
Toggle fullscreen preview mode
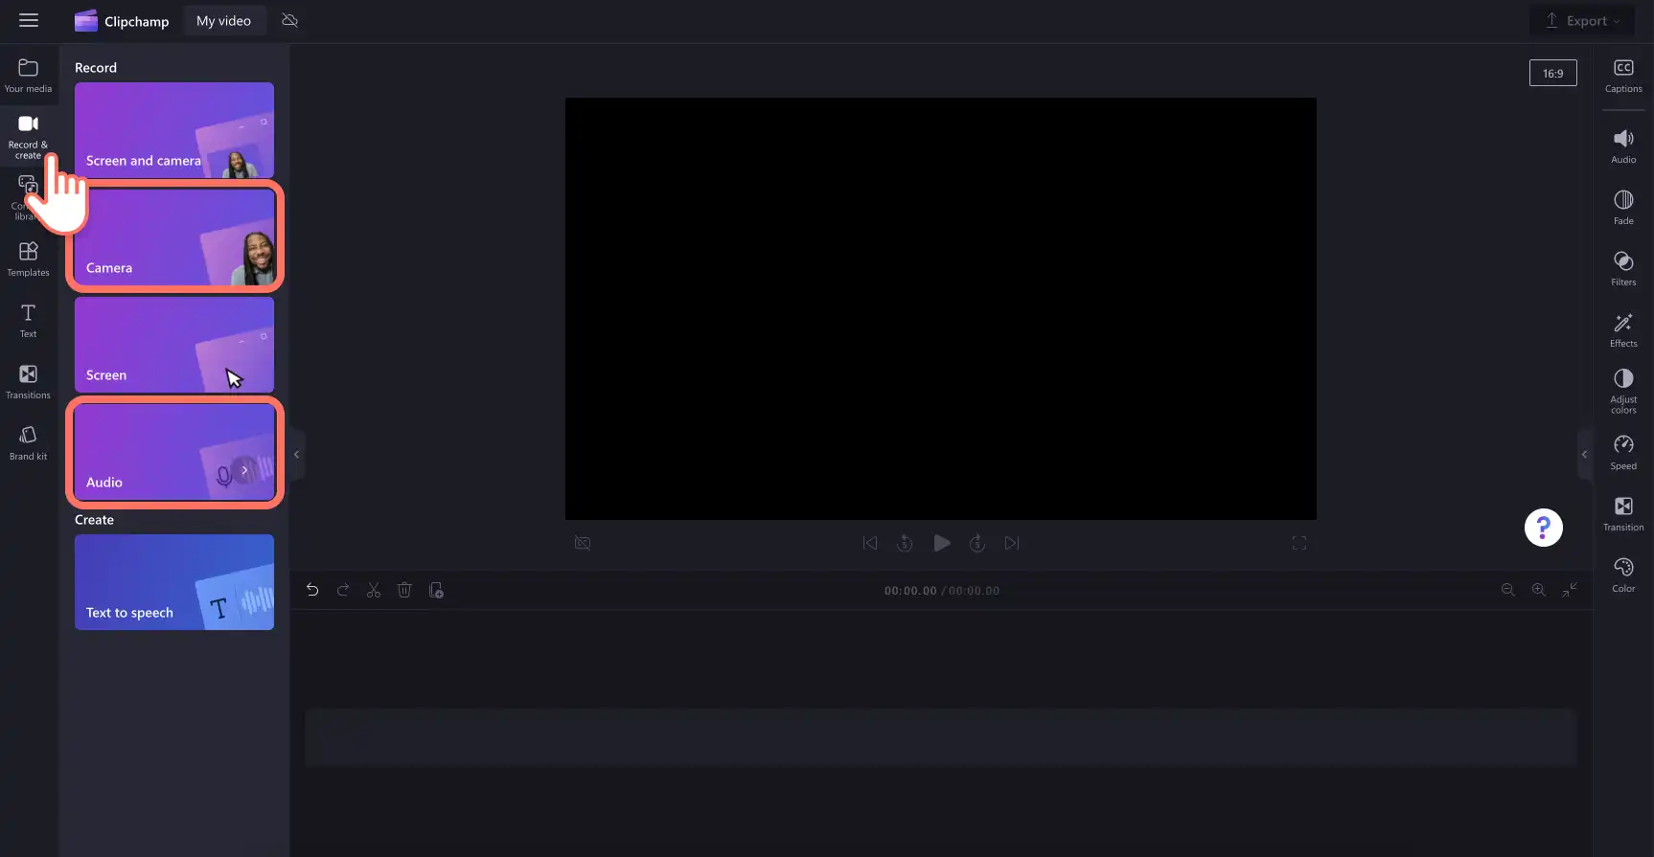pos(1299,543)
